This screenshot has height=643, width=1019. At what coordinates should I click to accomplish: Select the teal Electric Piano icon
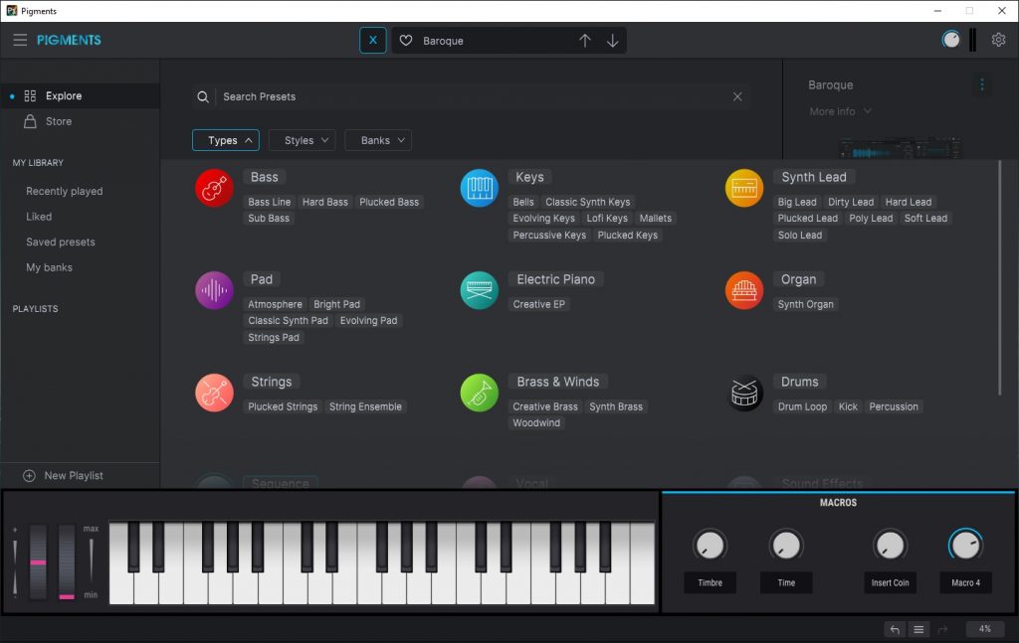480,290
